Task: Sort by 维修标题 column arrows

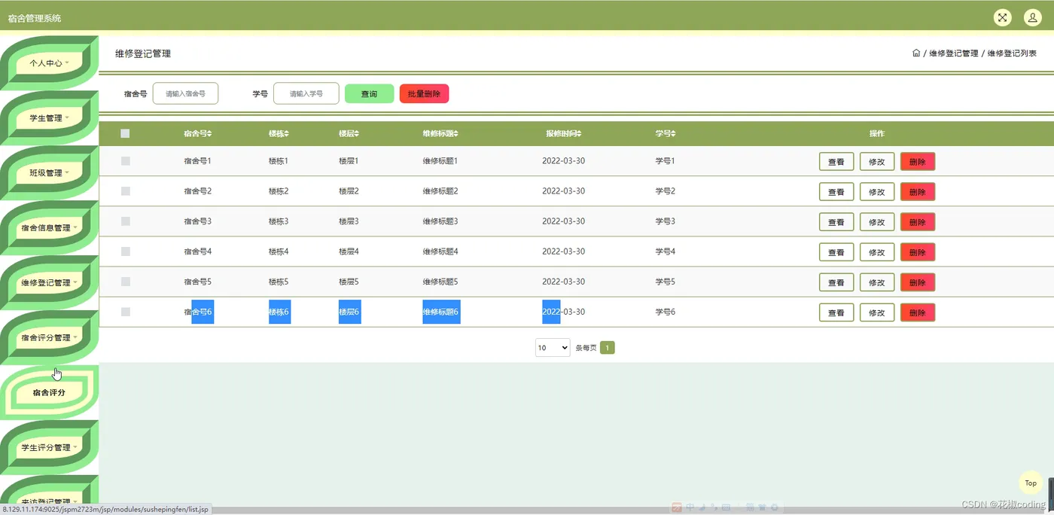Action: click(455, 134)
